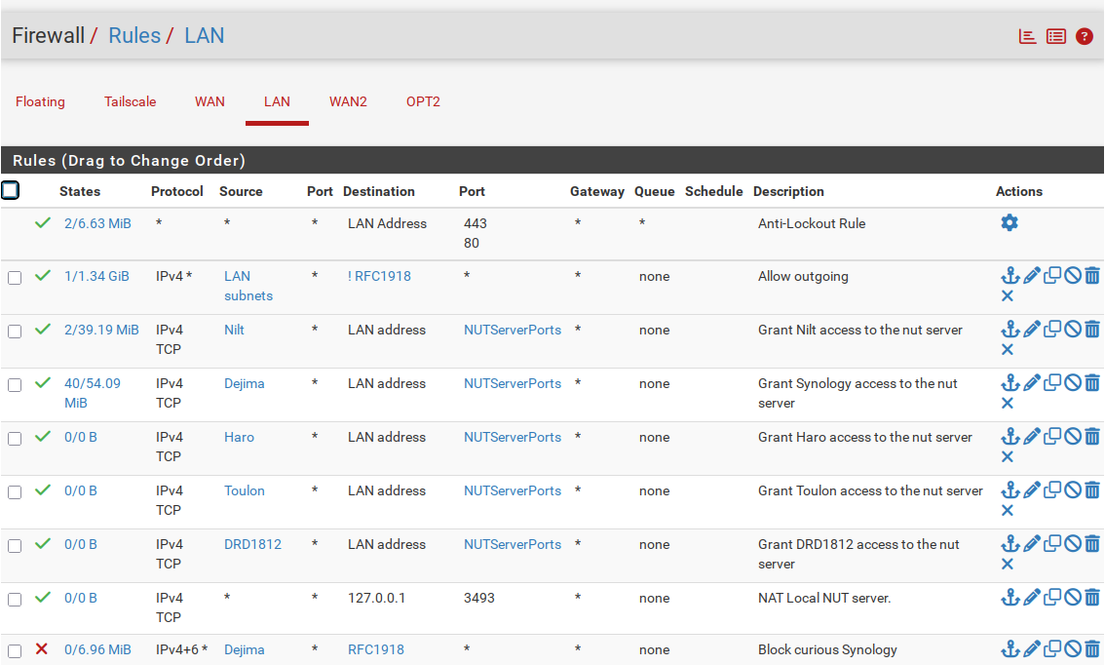
Task: Switch to the Tailscale tab
Action: point(131,101)
